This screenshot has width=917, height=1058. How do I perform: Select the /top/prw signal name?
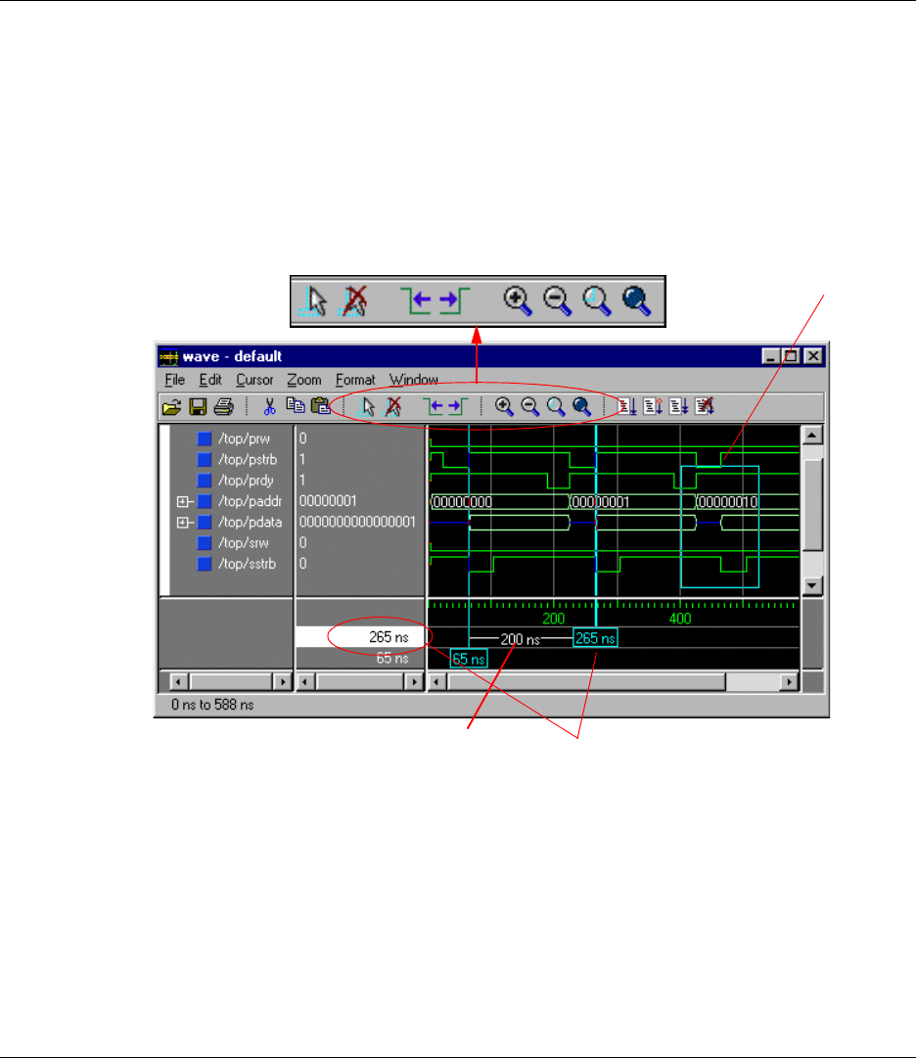(x=244, y=438)
